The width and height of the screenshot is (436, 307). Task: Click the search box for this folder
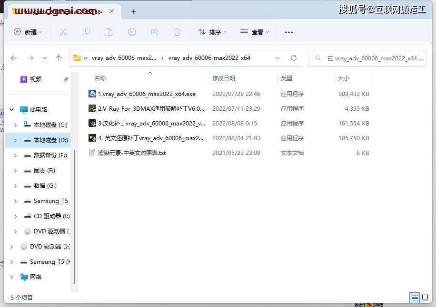(x=371, y=58)
